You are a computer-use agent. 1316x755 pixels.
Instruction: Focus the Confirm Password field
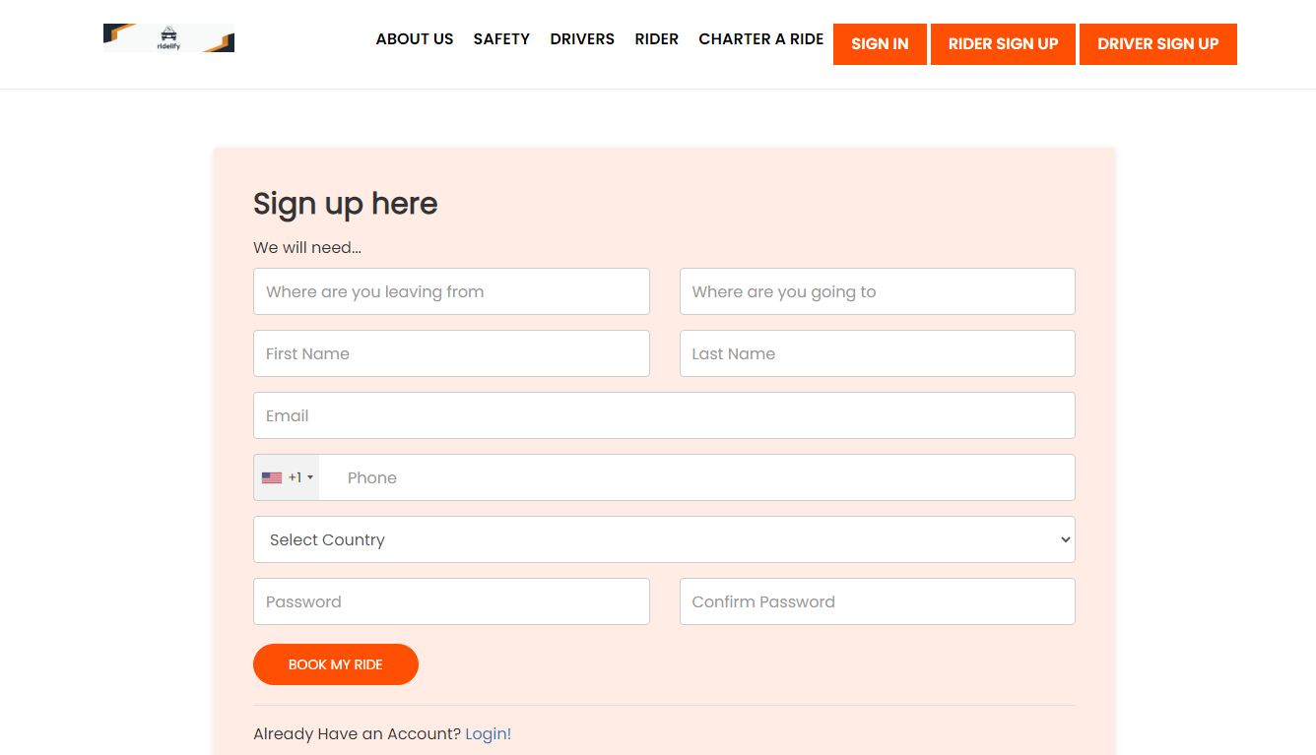pos(878,601)
